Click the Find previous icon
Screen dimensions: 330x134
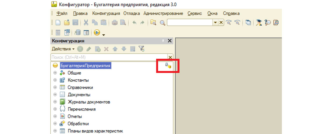tap(237, 23)
